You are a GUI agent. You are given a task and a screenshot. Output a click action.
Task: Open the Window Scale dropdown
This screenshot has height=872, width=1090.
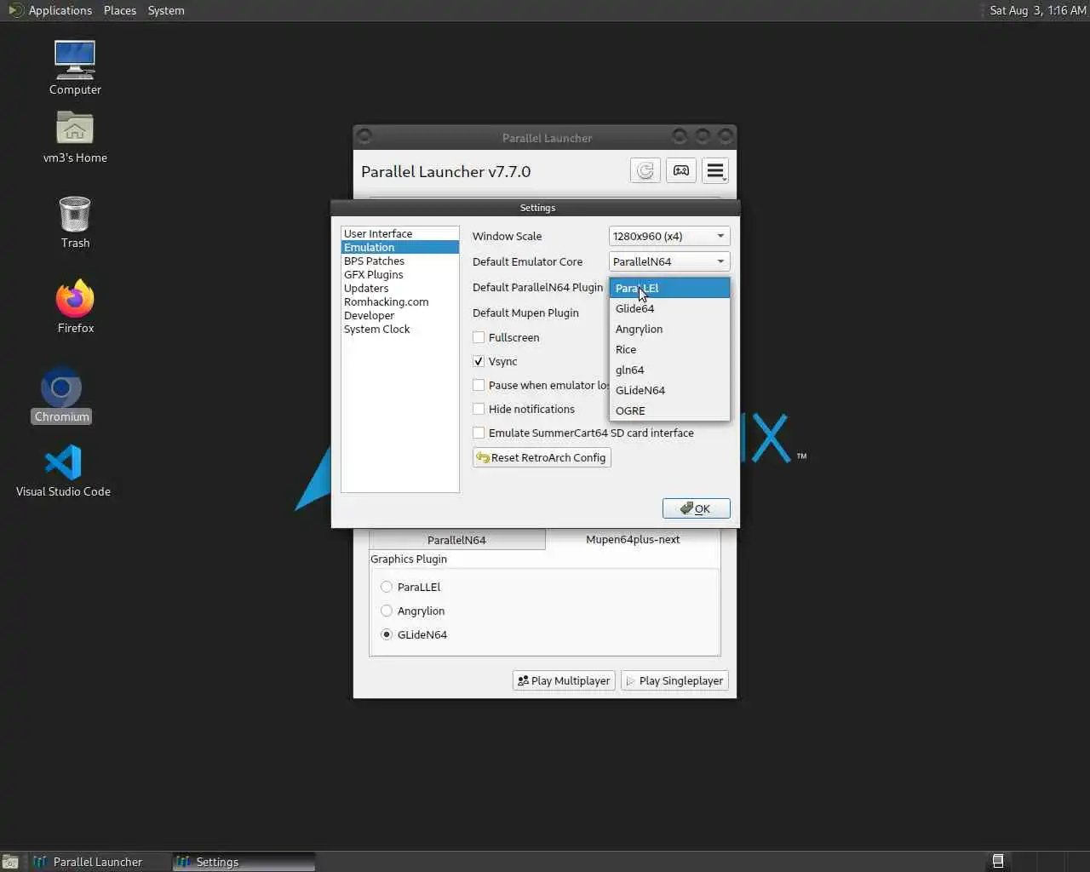point(669,236)
